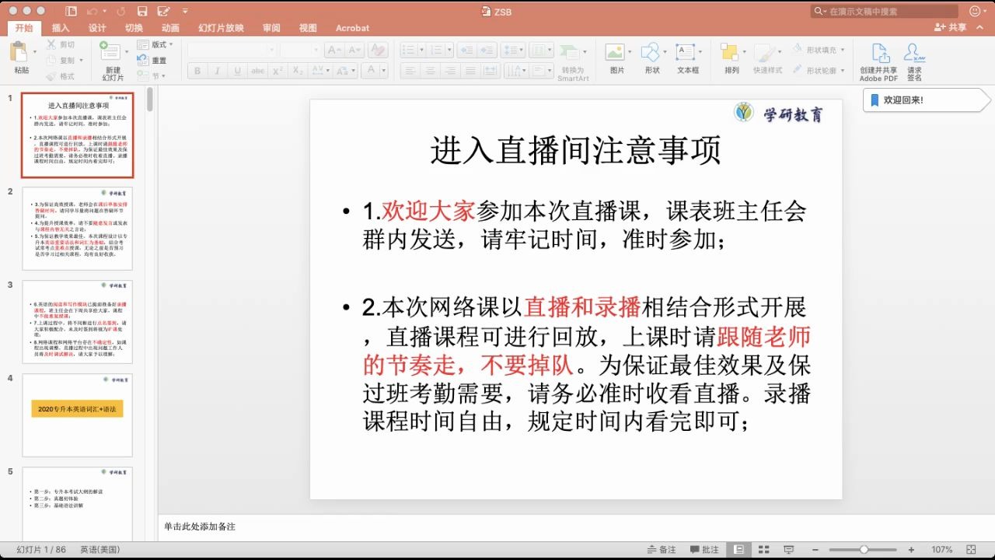Select Normal view in status bar
Screen dimensions: 995x560
pyautogui.click(x=739, y=549)
